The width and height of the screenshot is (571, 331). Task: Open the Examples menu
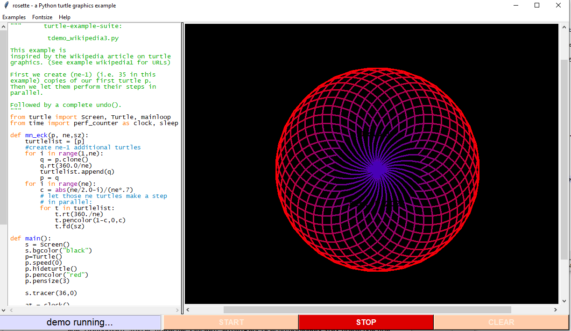pos(14,17)
